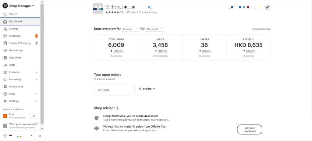Click the 50% YoY orders change
The height and width of the screenshot is (141, 312).
(x=206, y=51)
